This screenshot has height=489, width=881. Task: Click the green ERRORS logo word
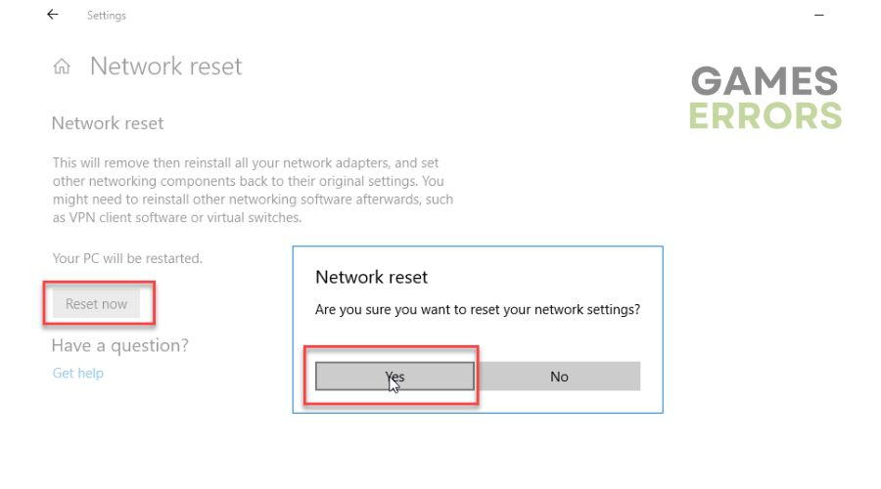click(765, 115)
